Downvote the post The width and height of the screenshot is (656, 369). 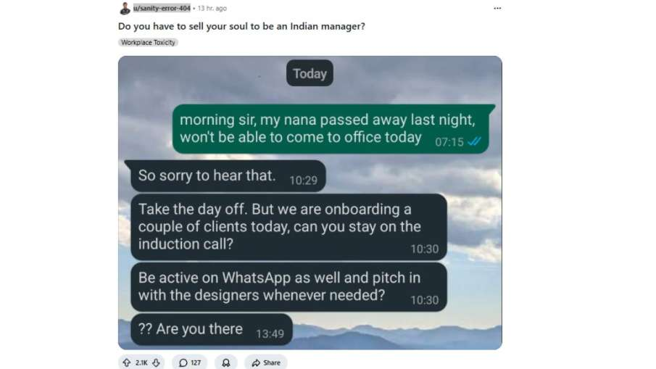(x=156, y=362)
